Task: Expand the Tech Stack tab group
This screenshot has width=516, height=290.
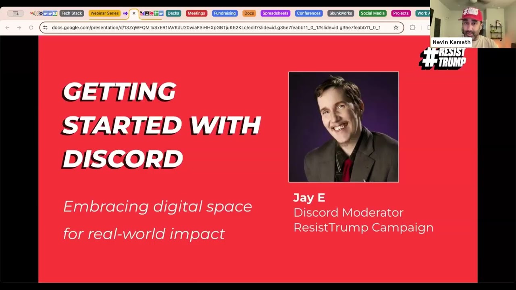Action: (71, 13)
